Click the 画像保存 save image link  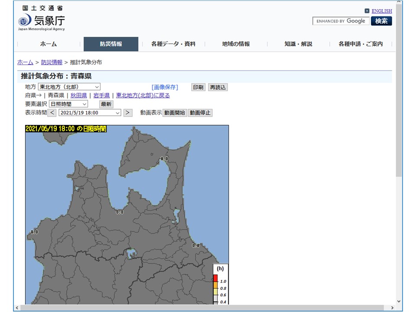[x=165, y=87]
